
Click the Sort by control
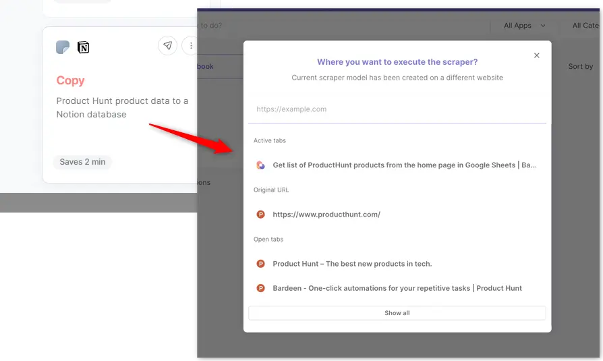pos(580,66)
